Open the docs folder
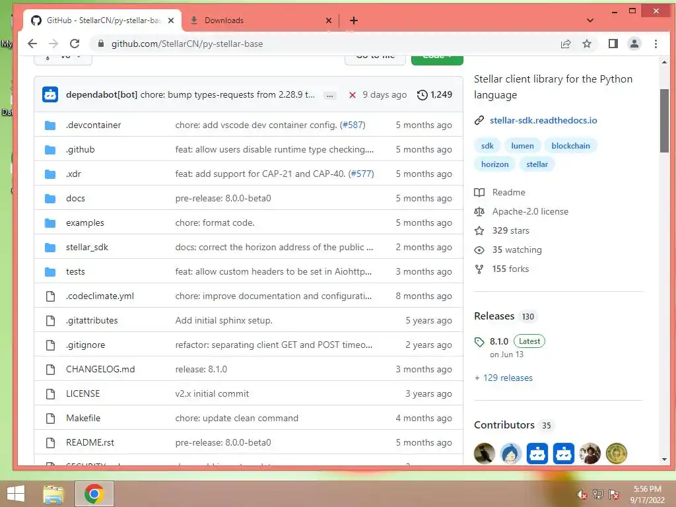Screen dimensions: 676x507 click(x=75, y=198)
